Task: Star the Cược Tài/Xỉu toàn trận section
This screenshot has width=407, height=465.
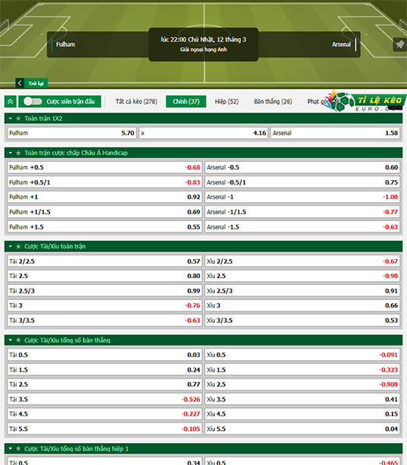Action: pyautogui.click(x=18, y=246)
